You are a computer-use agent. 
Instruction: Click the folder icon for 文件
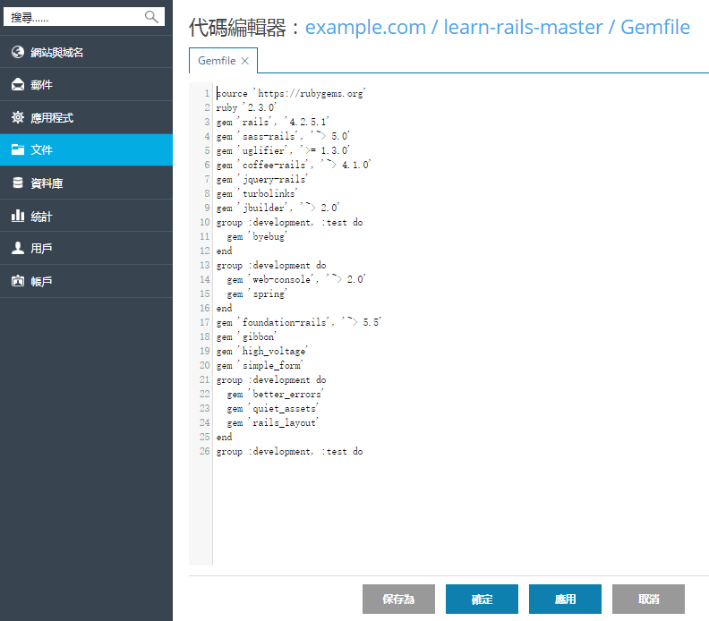click(18, 150)
